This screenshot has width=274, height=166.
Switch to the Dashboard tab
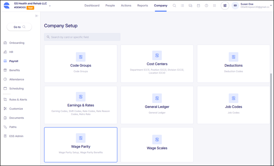click(x=92, y=6)
